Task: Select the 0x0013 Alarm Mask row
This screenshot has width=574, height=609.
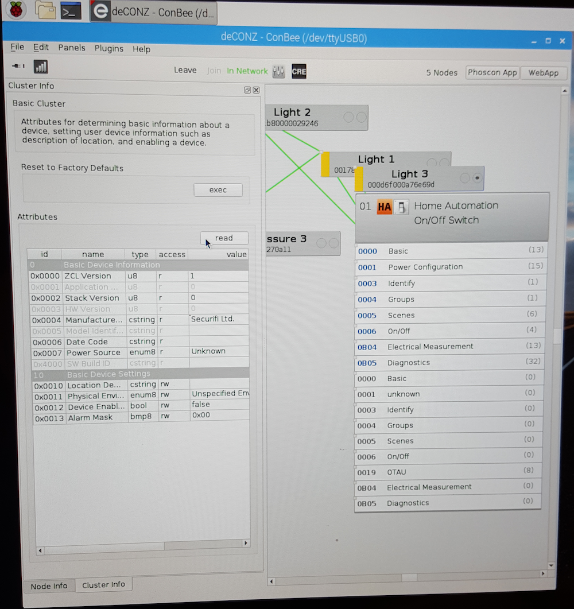Action: [x=142, y=417]
